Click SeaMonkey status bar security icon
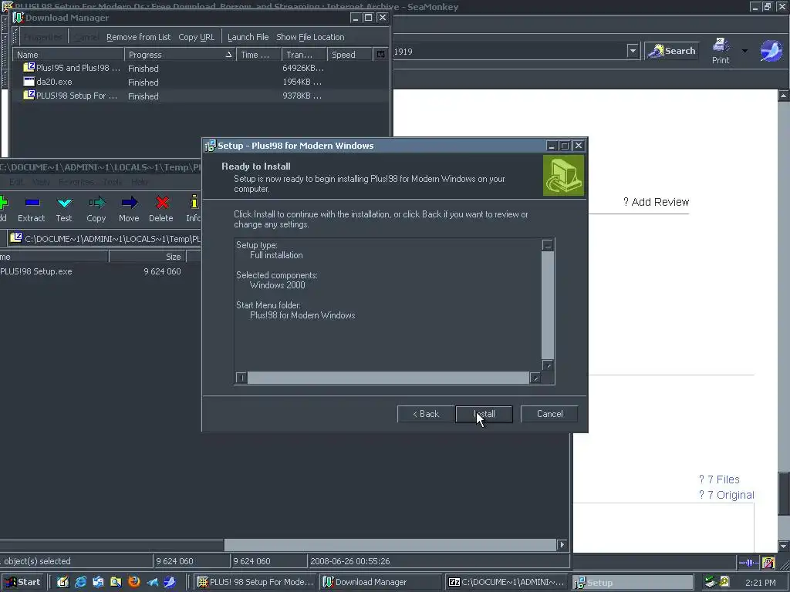Viewport: 790px width, 592px height. click(x=768, y=563)
